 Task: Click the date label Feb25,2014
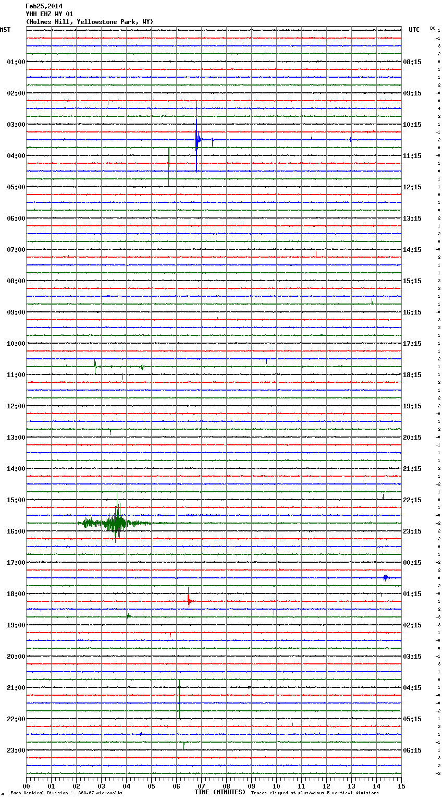point(44,6)
